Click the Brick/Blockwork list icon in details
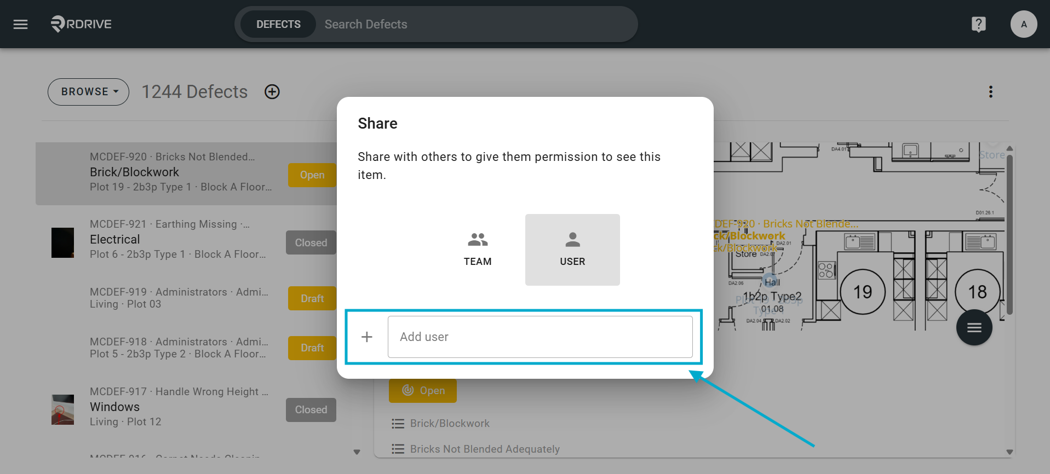 398,424
